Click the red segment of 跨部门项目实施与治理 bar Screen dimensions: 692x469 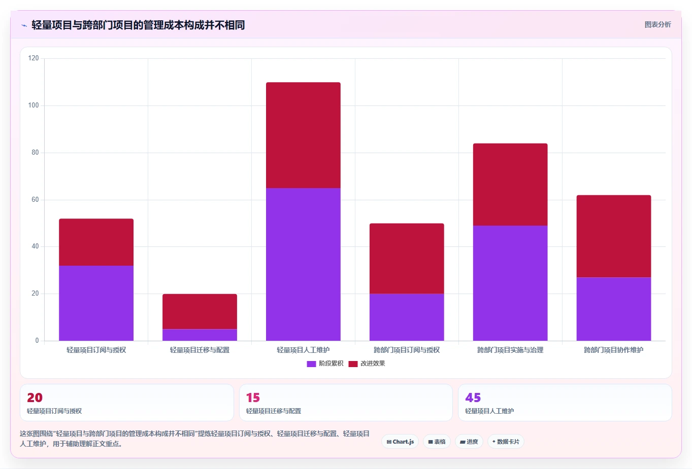[x=510, y=185]
